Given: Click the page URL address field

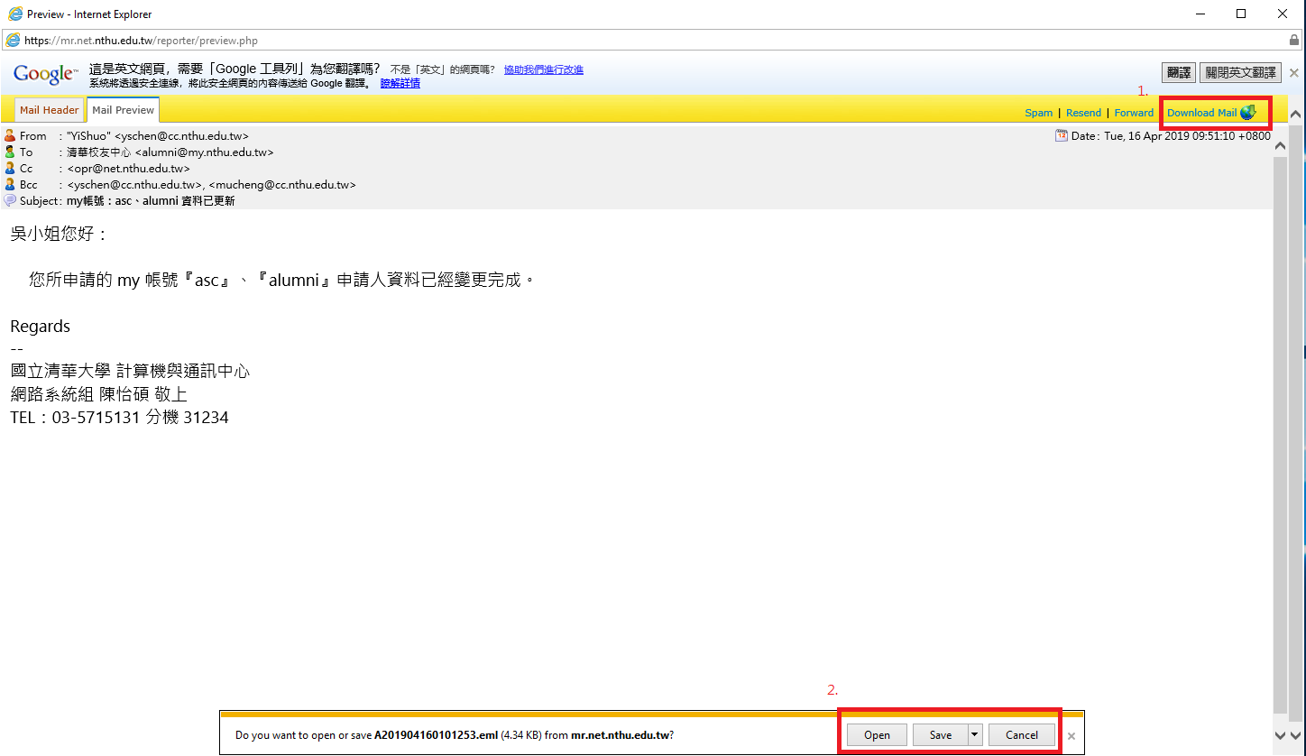Looking at the screenshot, I should tap(631, 41).
